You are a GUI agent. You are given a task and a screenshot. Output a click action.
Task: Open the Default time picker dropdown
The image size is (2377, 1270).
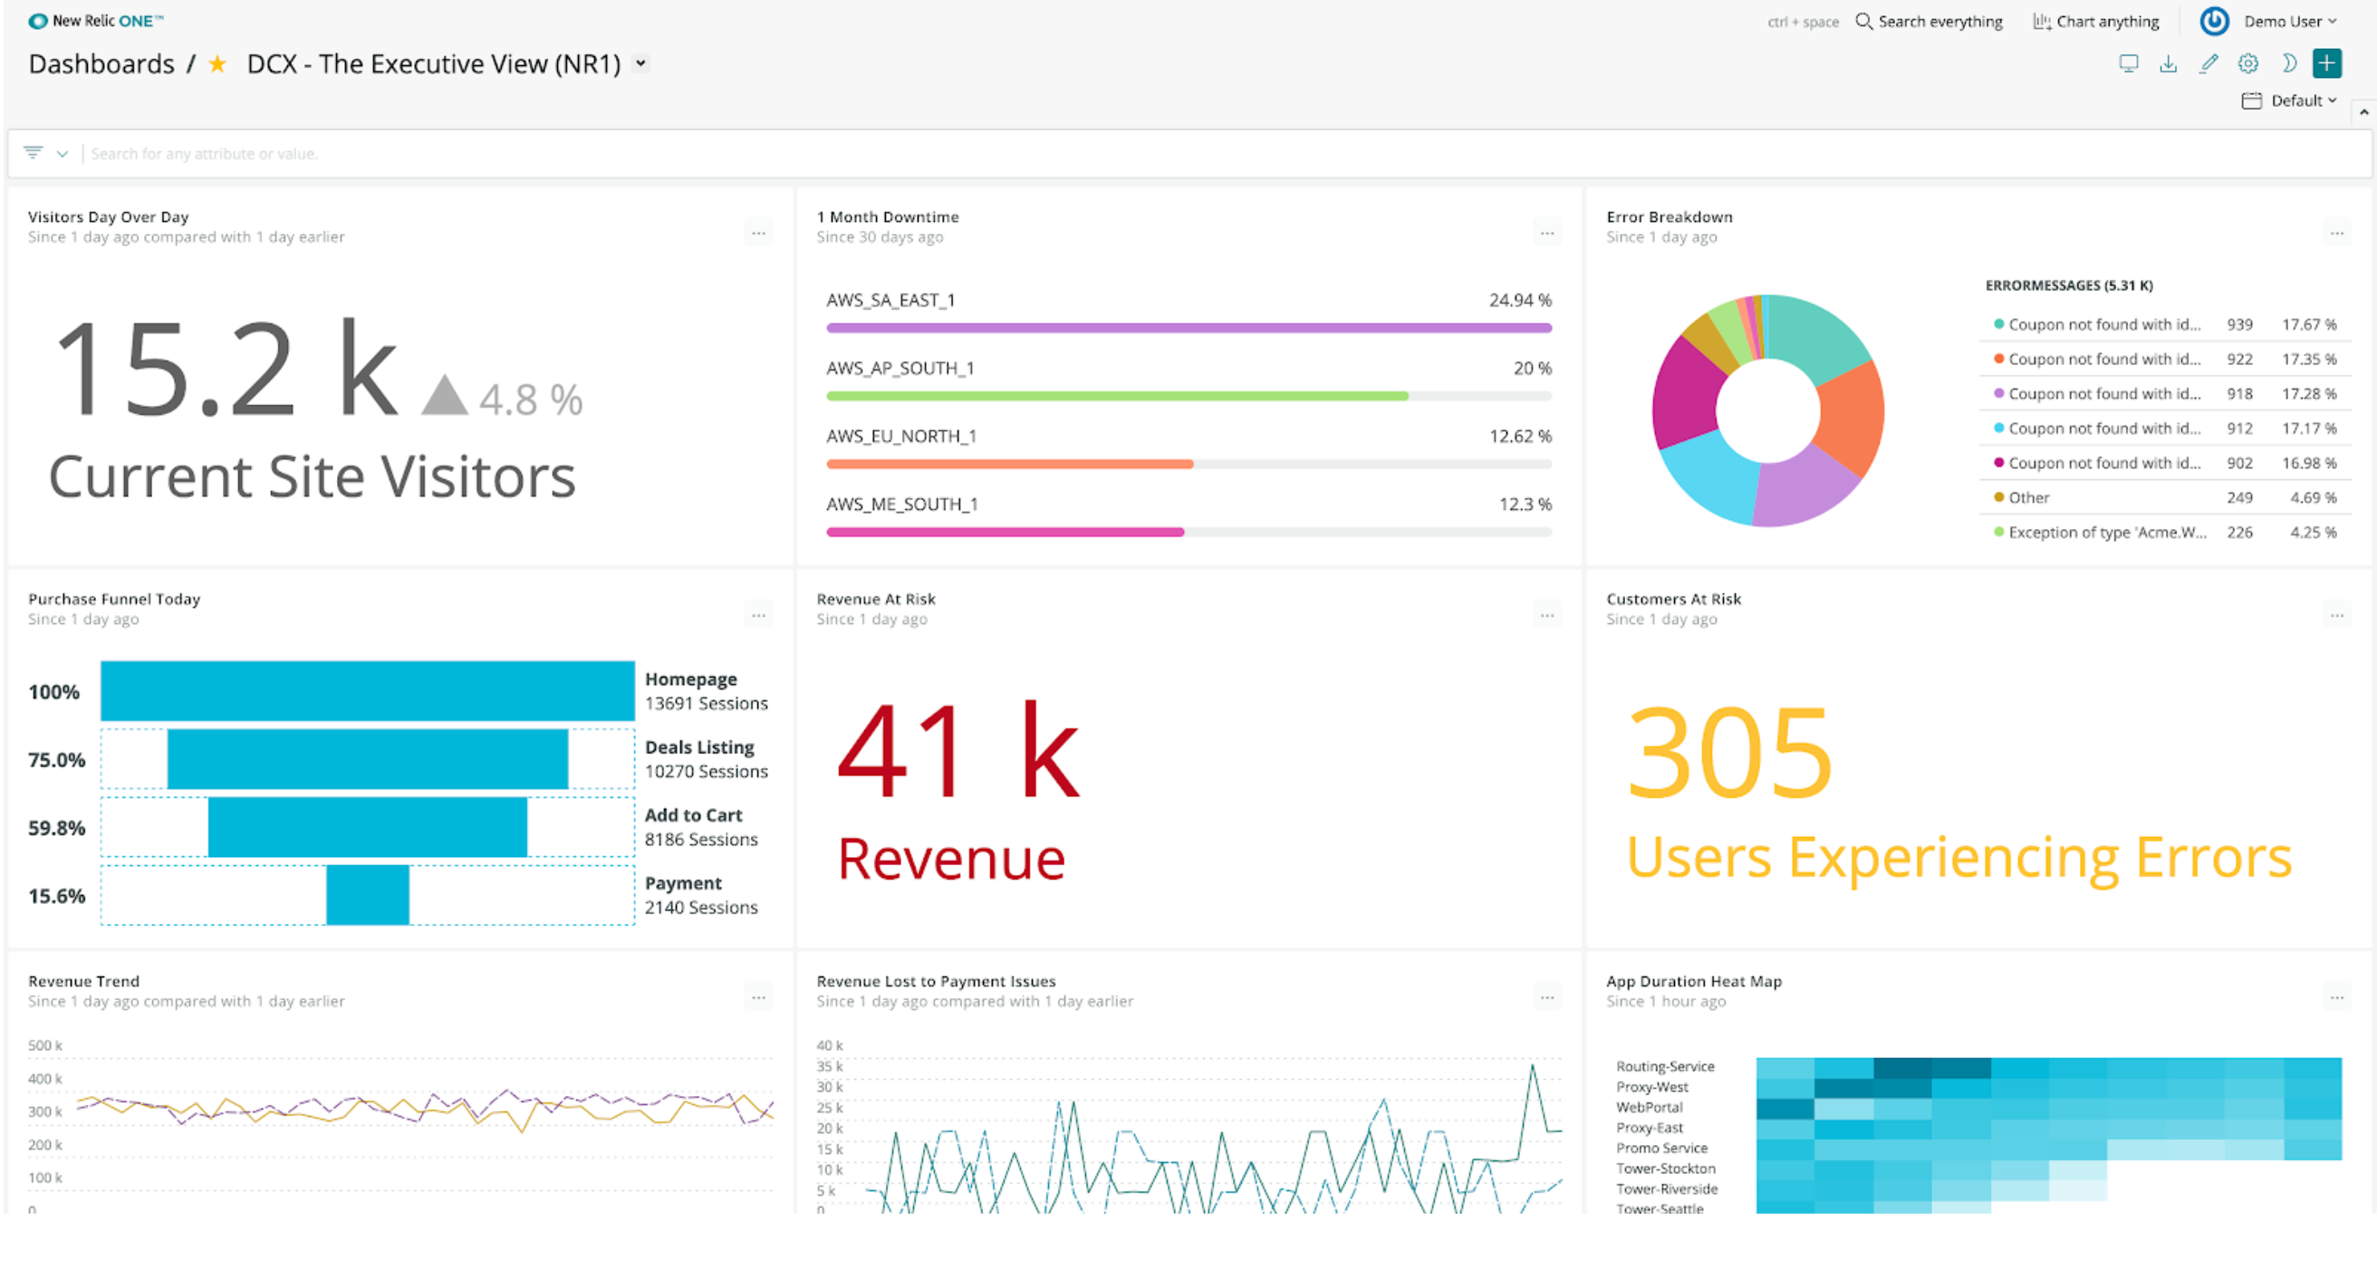(x=2290, y=101)
